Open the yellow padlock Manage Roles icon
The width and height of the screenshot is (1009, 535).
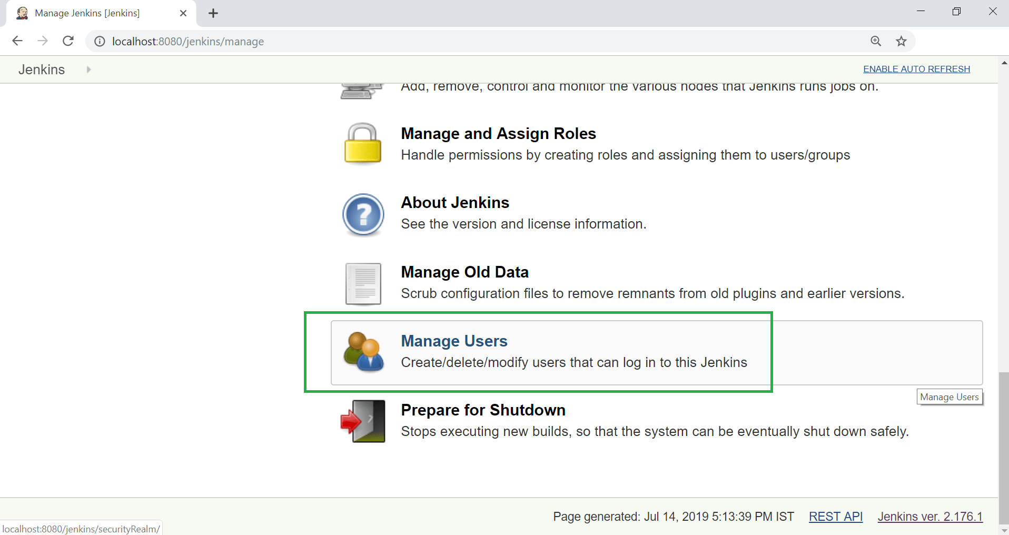point(363,144)
